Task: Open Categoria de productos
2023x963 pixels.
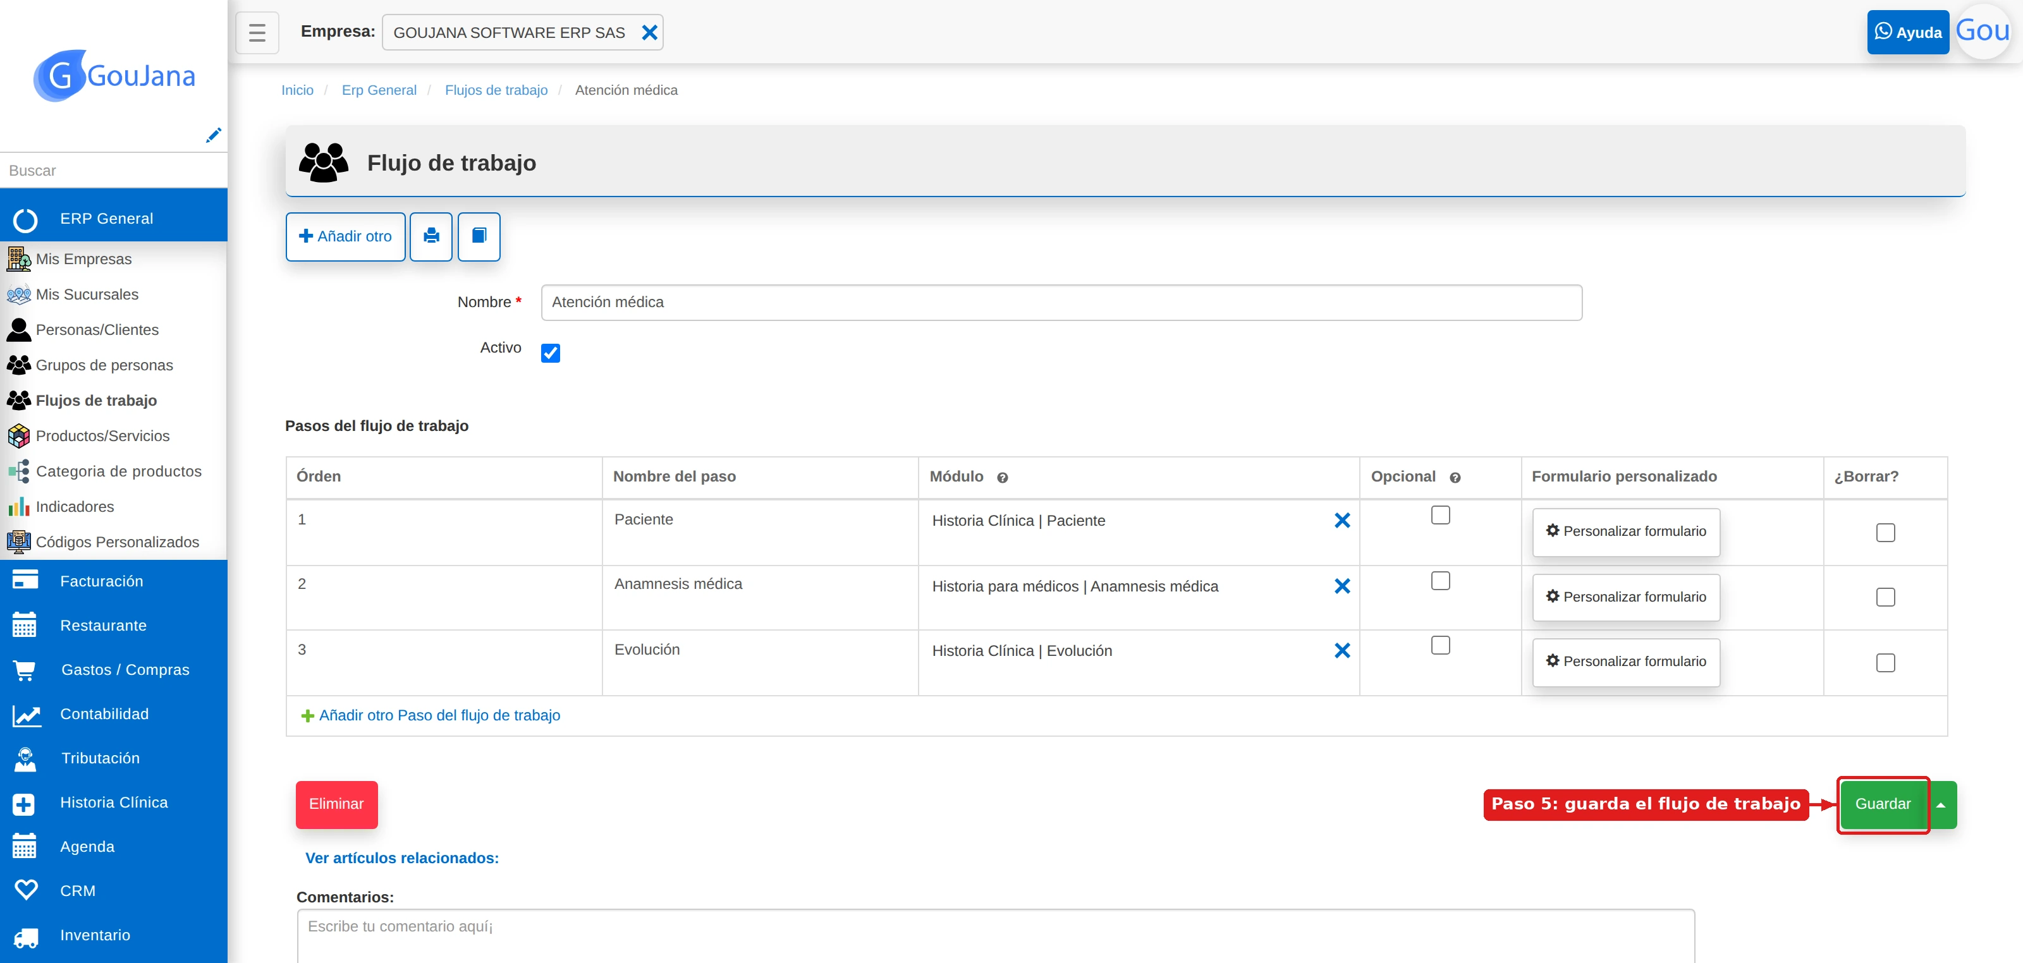Action: click(x=114, y=471)
